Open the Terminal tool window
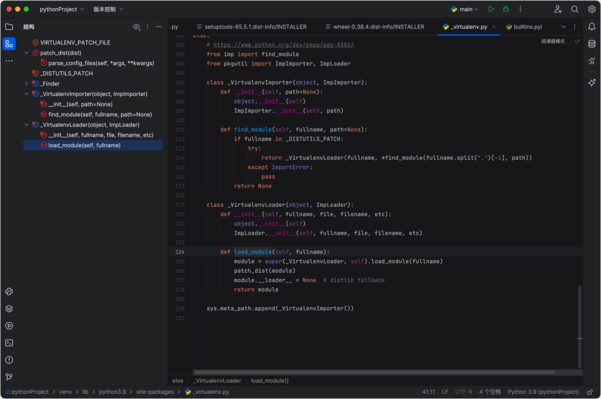 pos(8,343)
